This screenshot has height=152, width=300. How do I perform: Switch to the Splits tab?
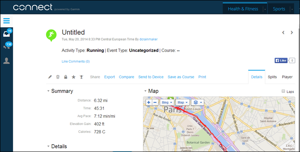[272, 77]
